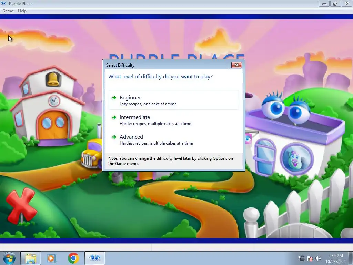Click the Purble Place taskbar button

(94, 258)
